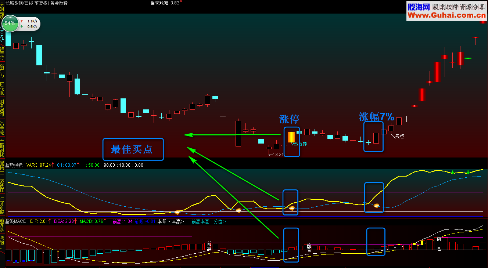Click the 前高 label right of the limit-up bar

pyautogui.click(x=309, y=247)
